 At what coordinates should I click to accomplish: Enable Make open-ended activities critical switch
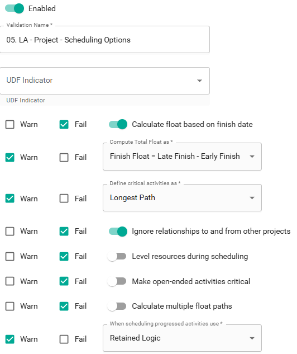tap(117, 281)
